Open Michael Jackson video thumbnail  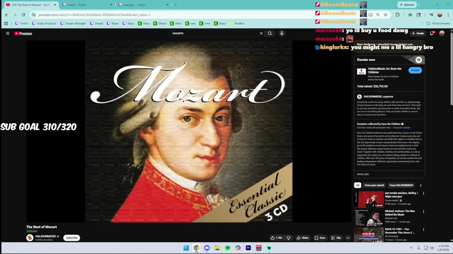(369, 218)
